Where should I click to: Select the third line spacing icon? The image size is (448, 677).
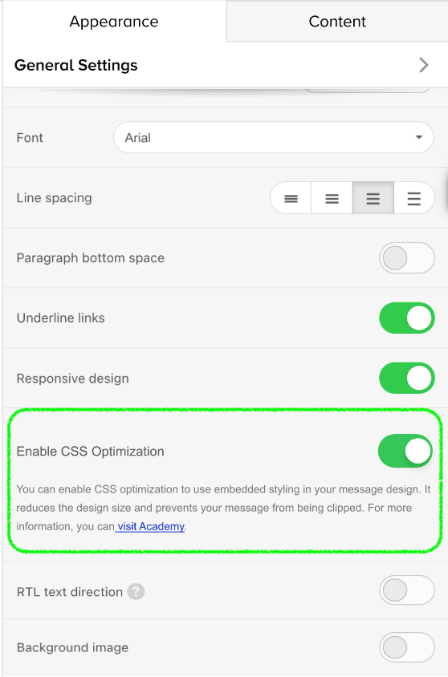pyautogui.click(x=373, y=198)
